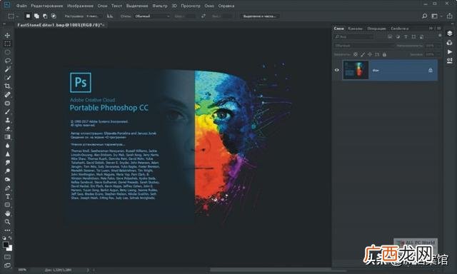
Task: Choose Intersect with selection mode
Action: pyautogui.click(x=54, y=16)
